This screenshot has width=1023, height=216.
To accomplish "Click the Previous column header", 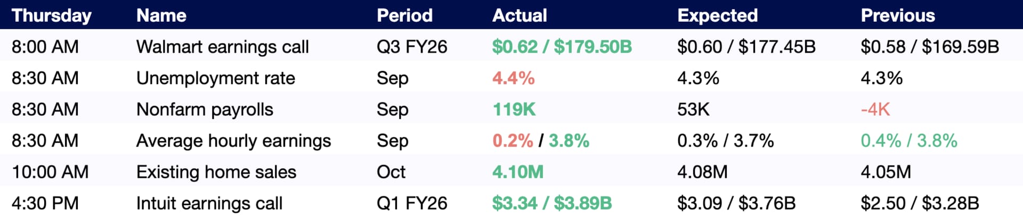I will pos(898,15).
